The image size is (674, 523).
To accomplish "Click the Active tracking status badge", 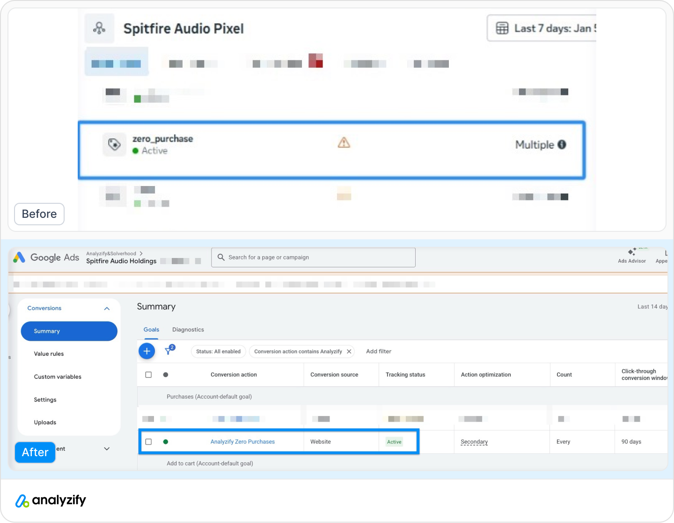I will (394, 442).
